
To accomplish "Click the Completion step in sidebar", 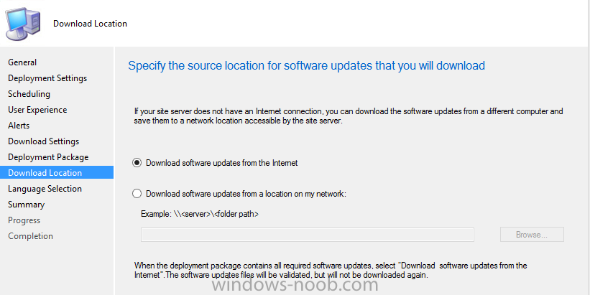I will coord(30,236).
